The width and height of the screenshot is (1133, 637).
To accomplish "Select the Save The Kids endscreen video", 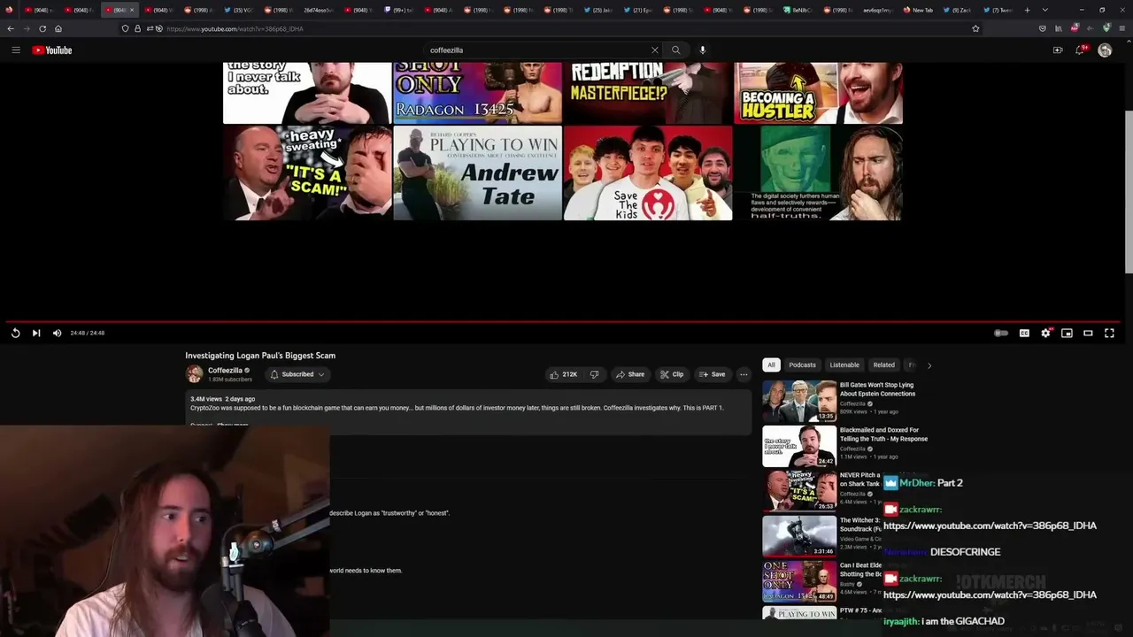I will tap(648, 173).
